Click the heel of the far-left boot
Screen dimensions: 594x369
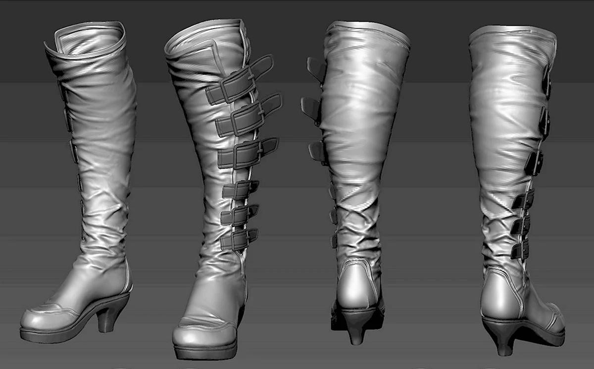tap(107, 318)
